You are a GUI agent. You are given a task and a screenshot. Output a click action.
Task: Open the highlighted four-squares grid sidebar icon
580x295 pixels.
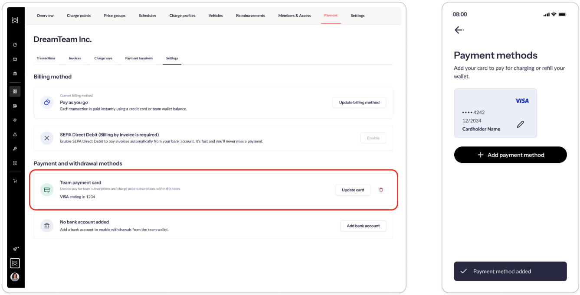click(15, 91)
